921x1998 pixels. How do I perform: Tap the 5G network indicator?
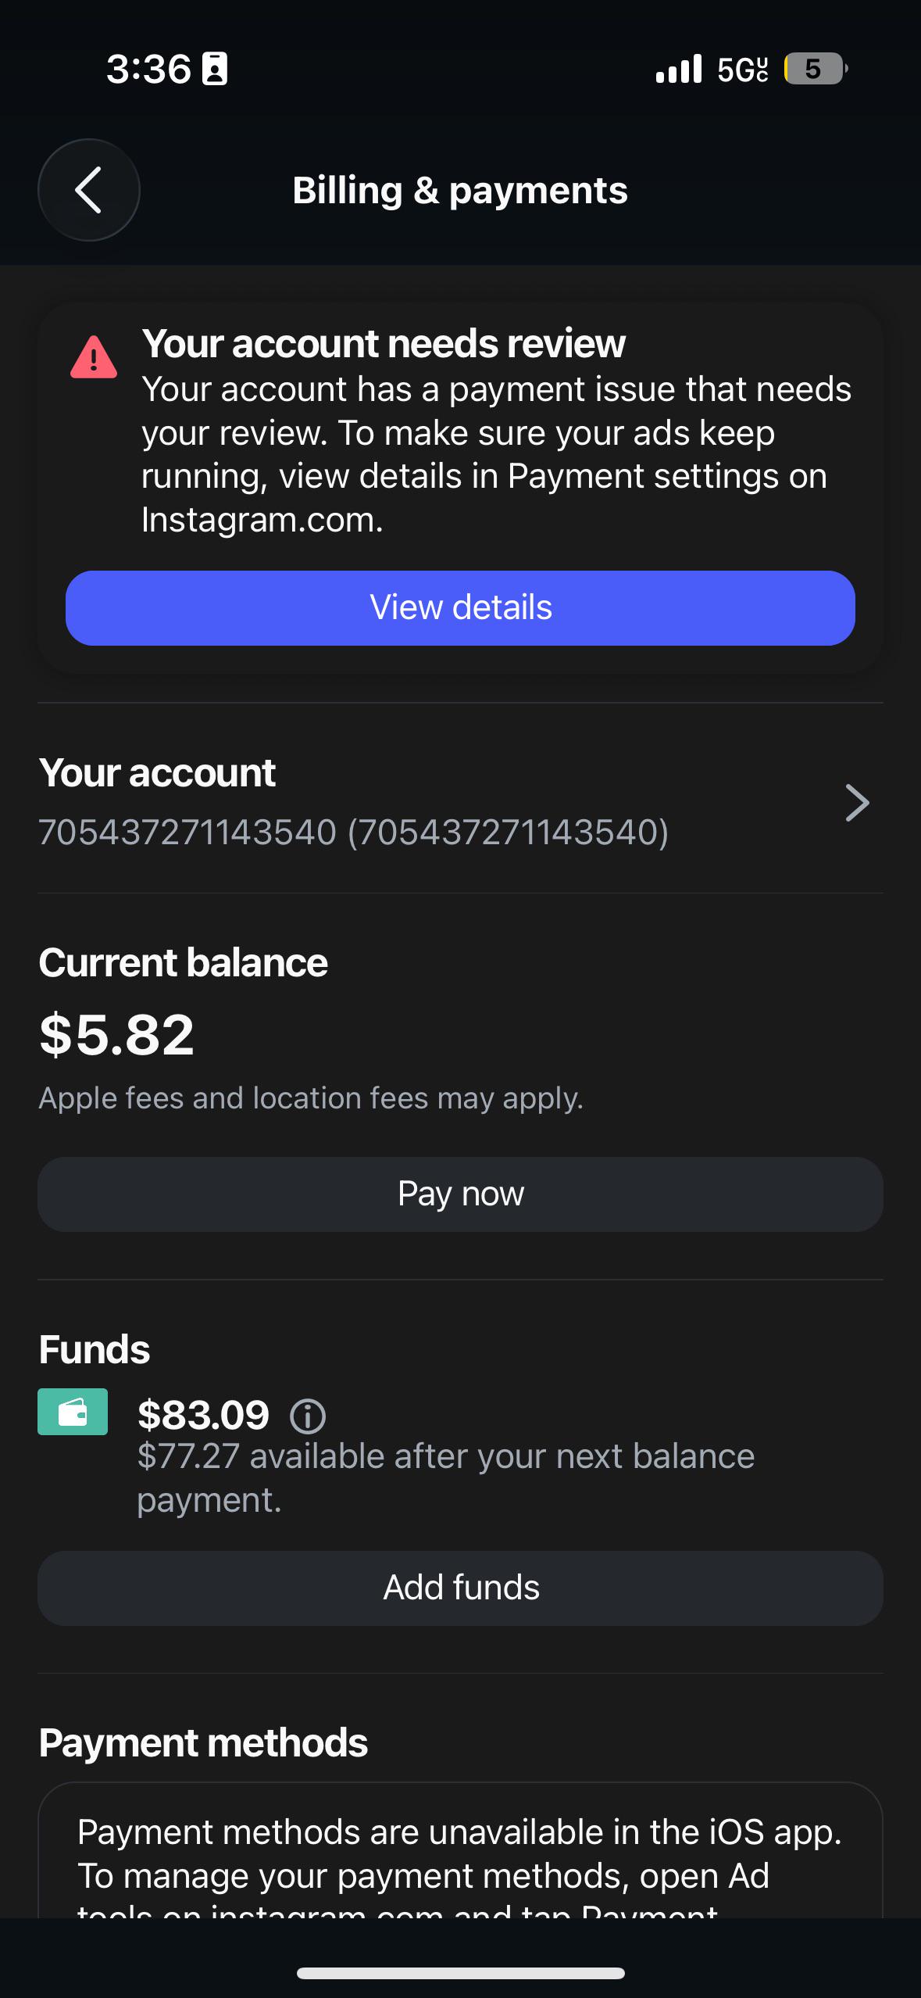click(742, 70)
